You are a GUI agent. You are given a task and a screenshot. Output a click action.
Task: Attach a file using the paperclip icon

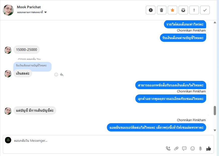[x=176, y=148]
